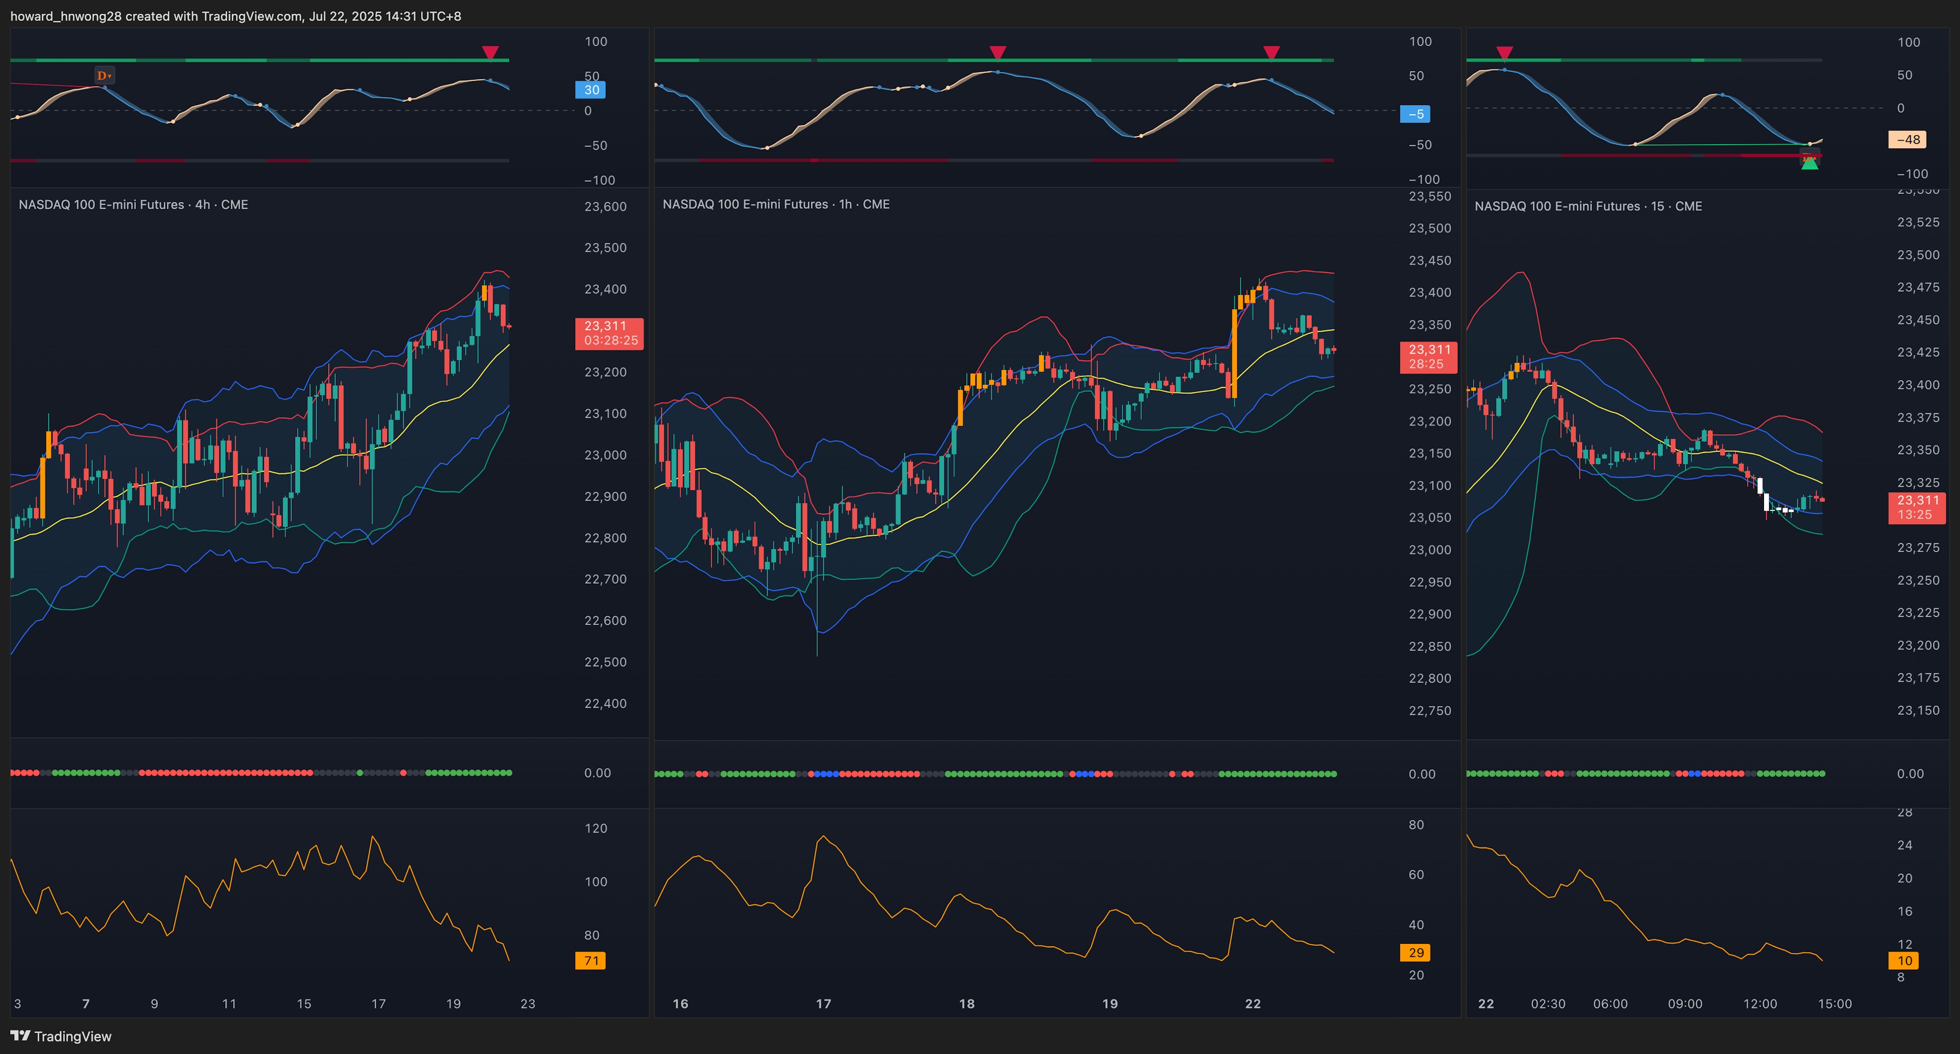Click the 0.00 label on the 15-minute dots pane

click(1910, 774)
